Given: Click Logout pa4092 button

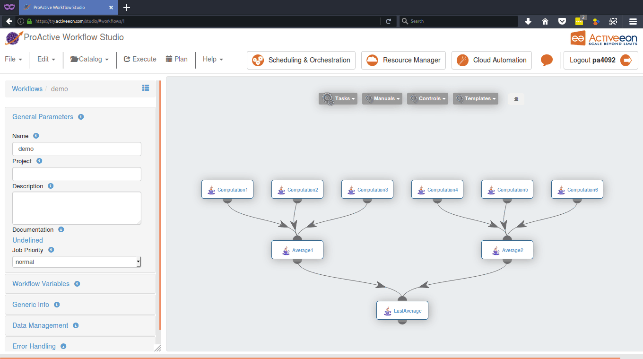Looking at the screenshot, I should (600, 60).
